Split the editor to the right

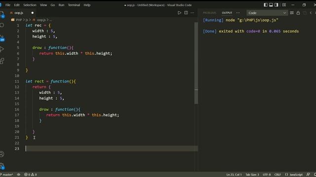coord(186,13)
